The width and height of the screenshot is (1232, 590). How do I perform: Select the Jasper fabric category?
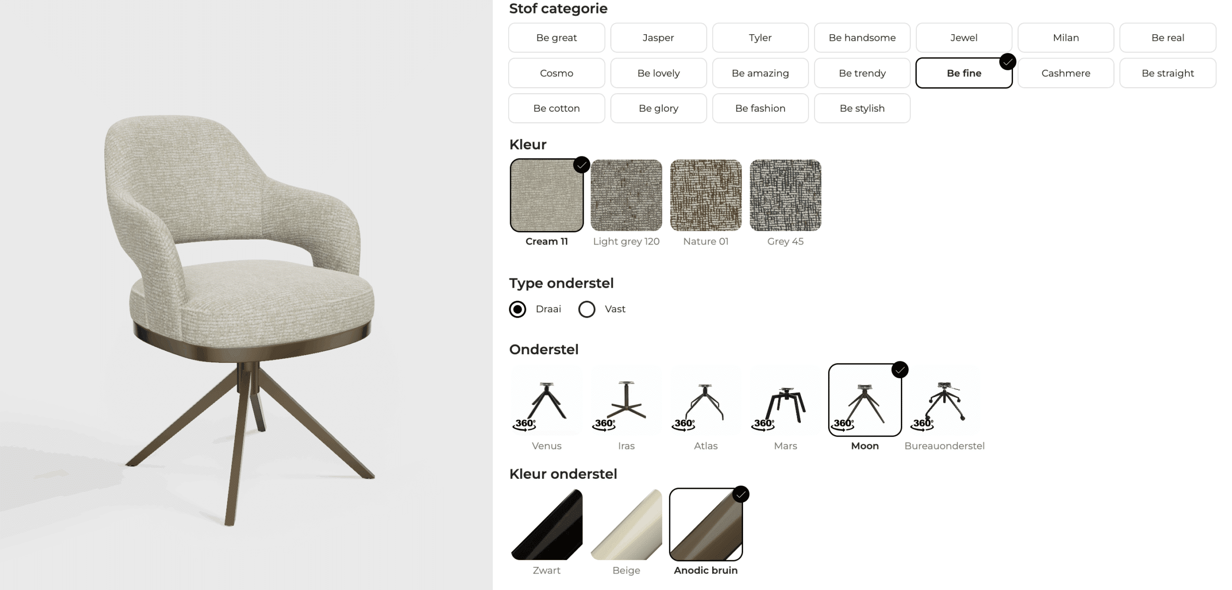658,38
